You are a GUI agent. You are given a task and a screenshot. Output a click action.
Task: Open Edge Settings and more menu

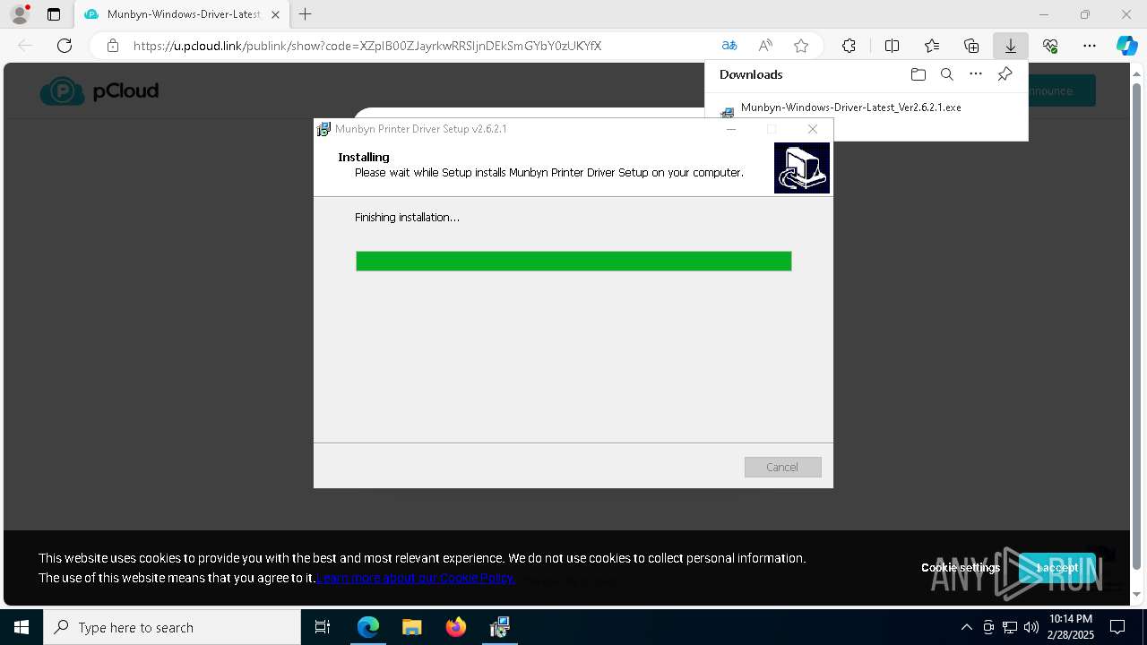pyautogui.click(x=1090, y=46)
